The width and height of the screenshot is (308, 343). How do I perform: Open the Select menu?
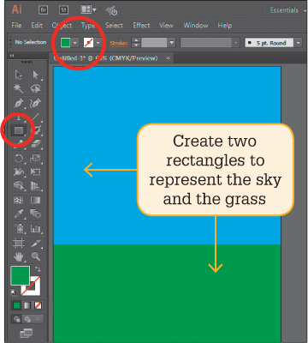(x=114, y=26)
